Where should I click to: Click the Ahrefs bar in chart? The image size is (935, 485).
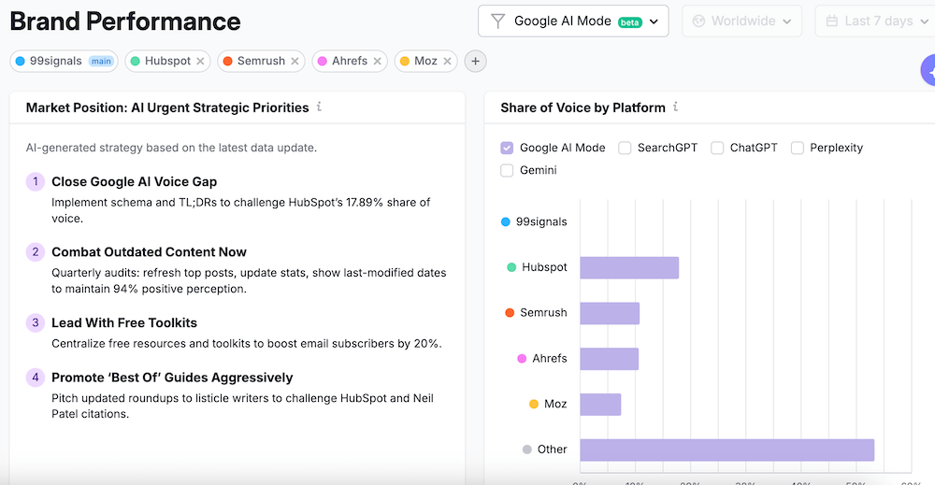pos(609,359)
